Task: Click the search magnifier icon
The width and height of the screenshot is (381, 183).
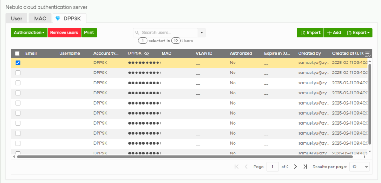Action: click(x=137, y=33)
